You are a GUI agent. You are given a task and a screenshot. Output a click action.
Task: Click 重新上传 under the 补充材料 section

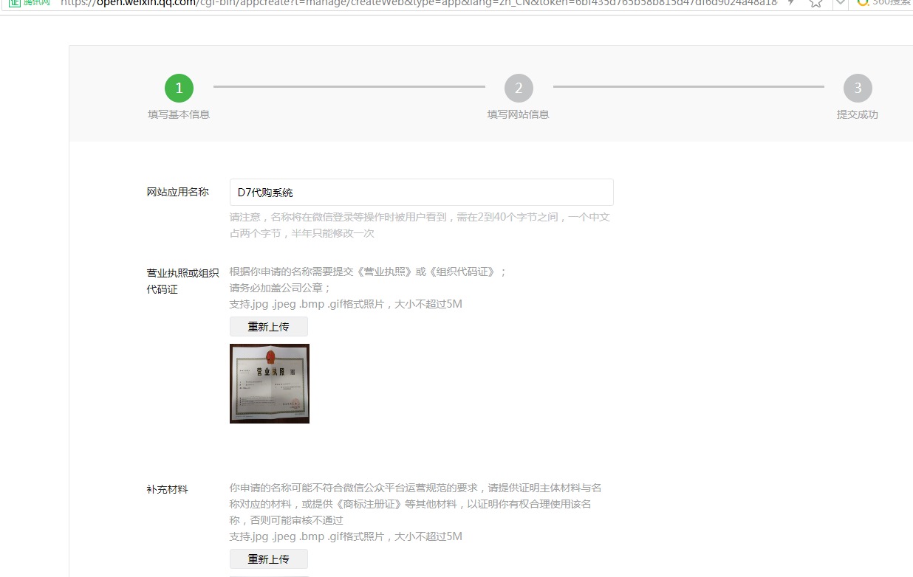[268, 559]
